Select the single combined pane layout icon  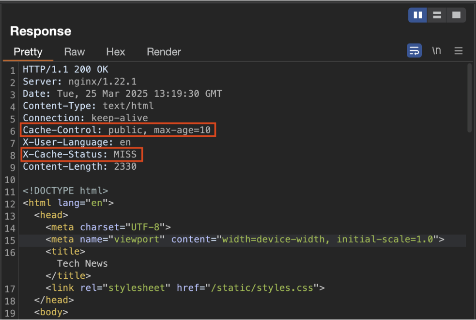456,15
